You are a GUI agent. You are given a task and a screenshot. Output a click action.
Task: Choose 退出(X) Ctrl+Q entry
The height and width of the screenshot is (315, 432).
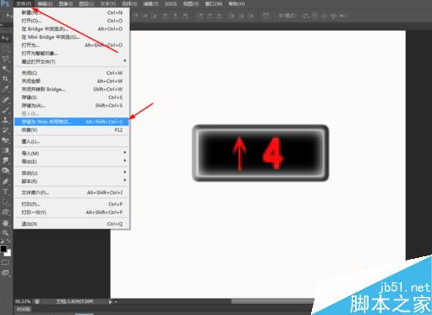pyautogui.click(x=72, y=224)
